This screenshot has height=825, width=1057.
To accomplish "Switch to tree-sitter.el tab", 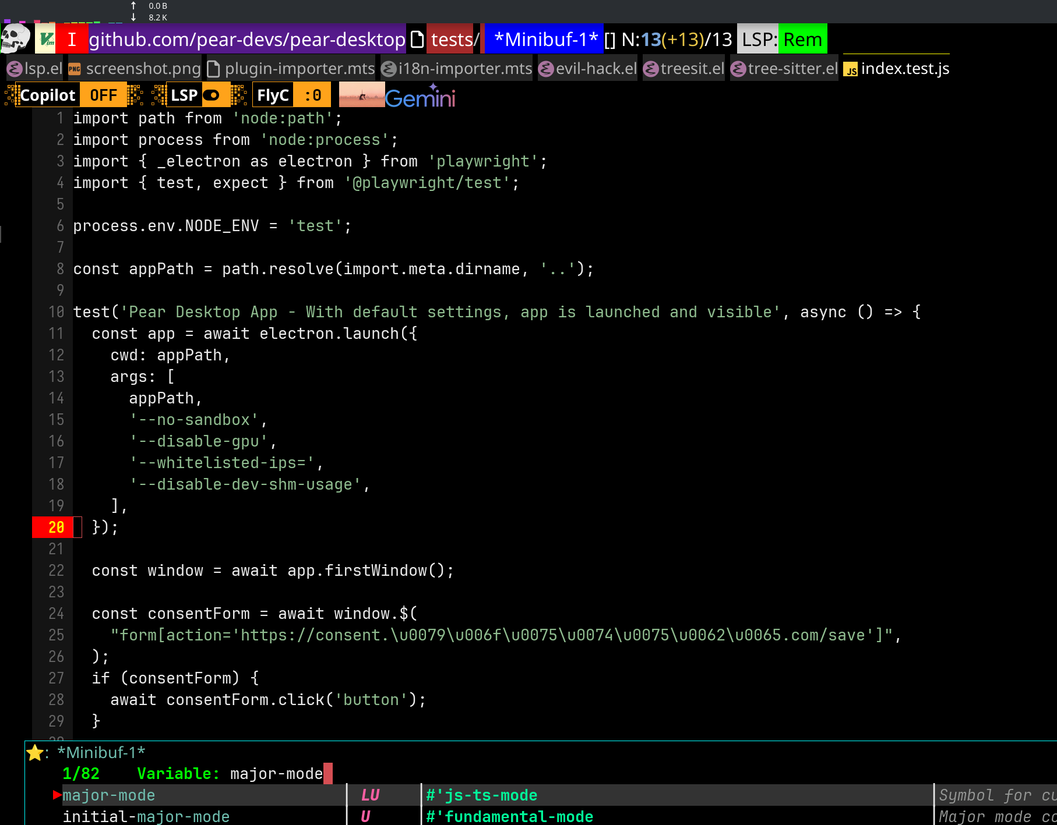I will 792,69.
